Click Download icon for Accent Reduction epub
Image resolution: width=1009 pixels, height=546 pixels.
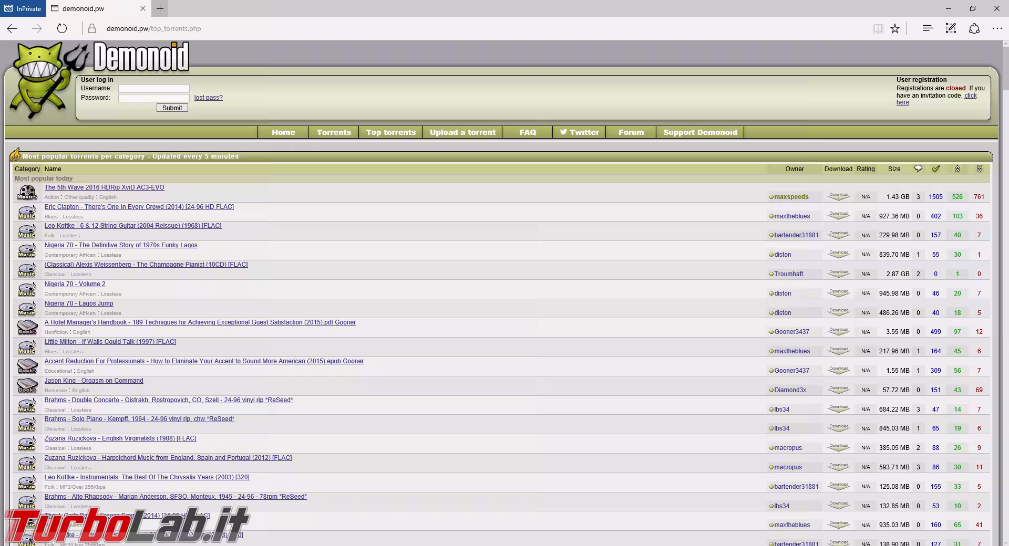point(839,370)
